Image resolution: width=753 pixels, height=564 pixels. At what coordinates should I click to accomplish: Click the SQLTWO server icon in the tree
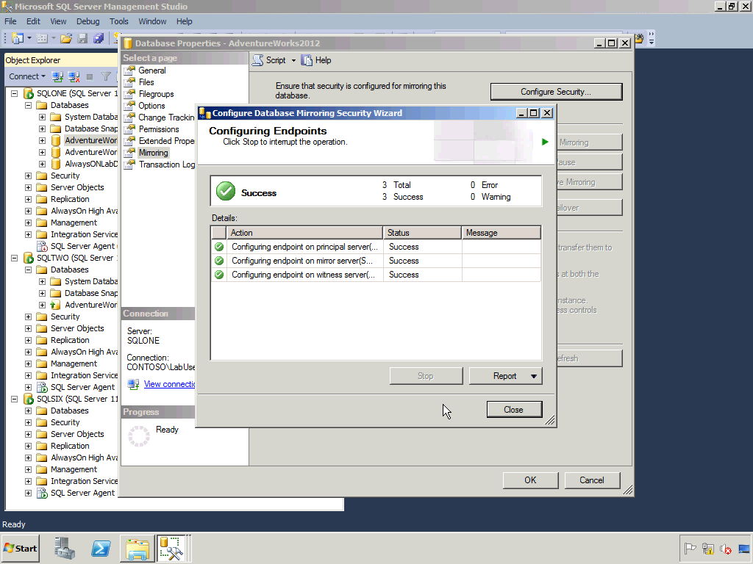(29, 258)
